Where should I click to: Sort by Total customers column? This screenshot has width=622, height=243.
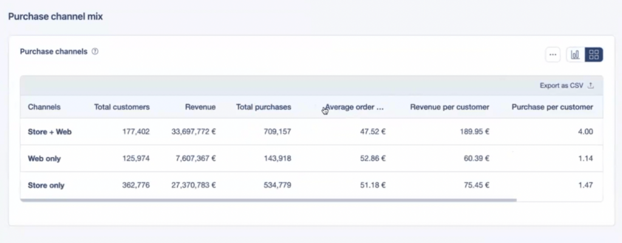[x=121, y=107]
